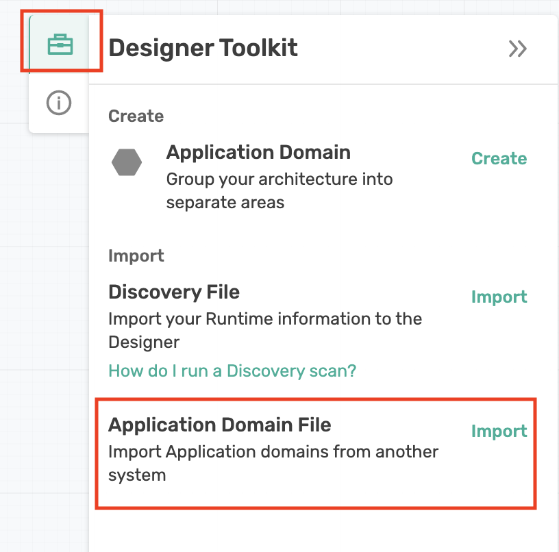
Task: Click the "Import" section label
Action: tap(136, 256)
